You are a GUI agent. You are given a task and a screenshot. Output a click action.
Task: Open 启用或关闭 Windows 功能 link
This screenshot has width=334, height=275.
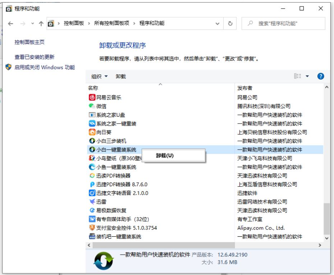tap(45, 67)
